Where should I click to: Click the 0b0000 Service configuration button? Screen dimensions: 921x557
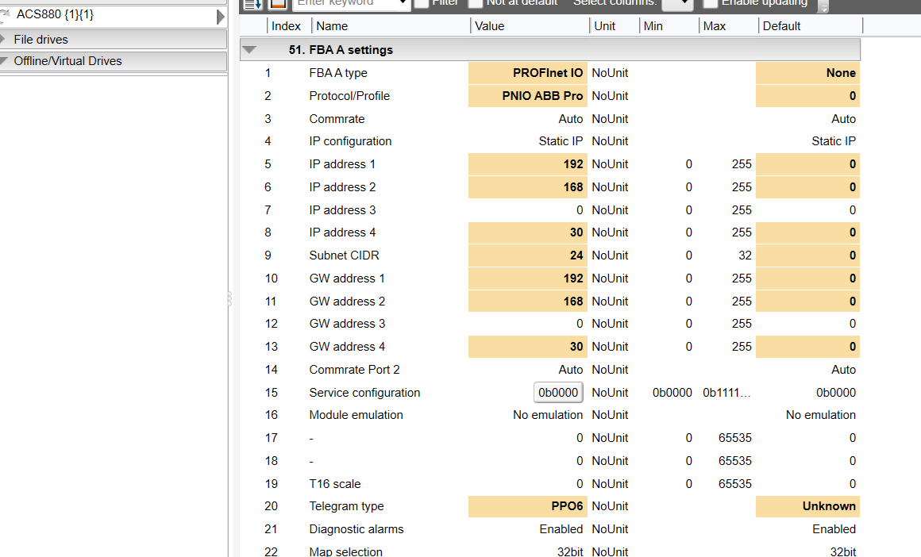tap(558, 393)
